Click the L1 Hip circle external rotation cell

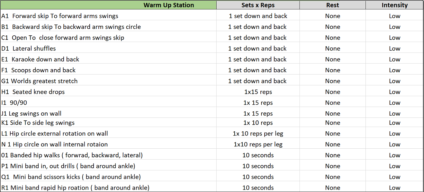click(55, 134)
